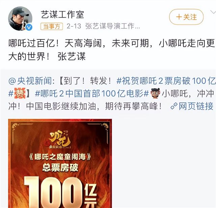The image size is (216, 208).
Task: Click the chain link icon before 网页链接
Action: (x=174, y=106)
